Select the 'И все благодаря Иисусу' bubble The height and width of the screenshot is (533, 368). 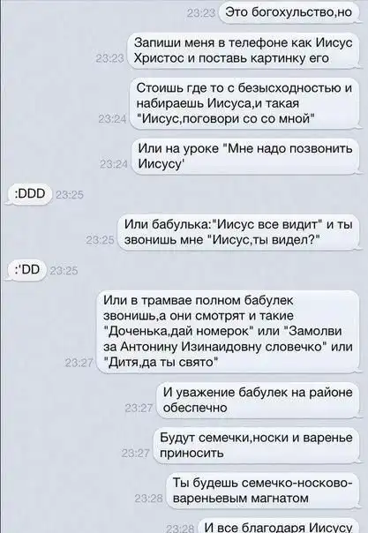pos(278,527)
